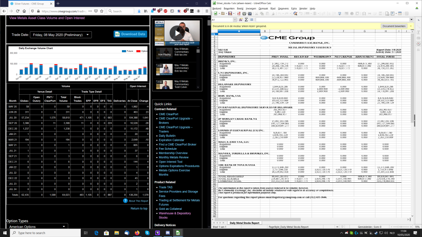Click the AutoFilter funnel icon
Image resolution: width=422 pixels, height=237 pixels.
click(340, 14)
